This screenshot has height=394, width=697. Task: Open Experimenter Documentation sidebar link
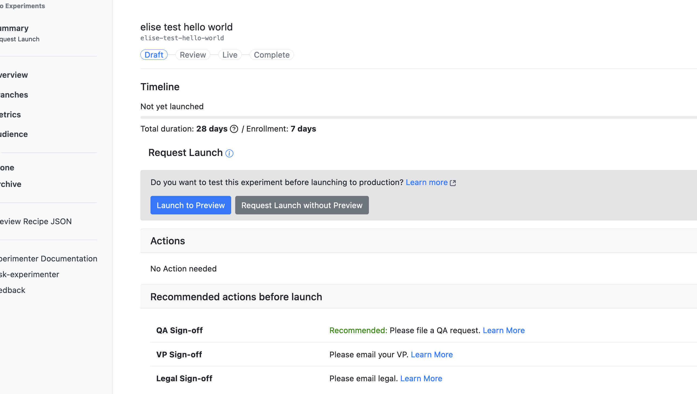[x=48, y=259]
